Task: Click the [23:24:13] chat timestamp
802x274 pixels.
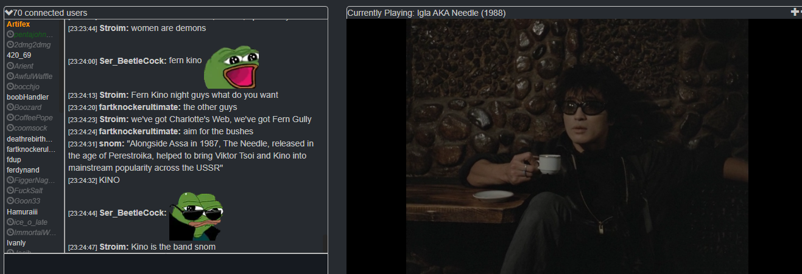Action: coord(83,95)
